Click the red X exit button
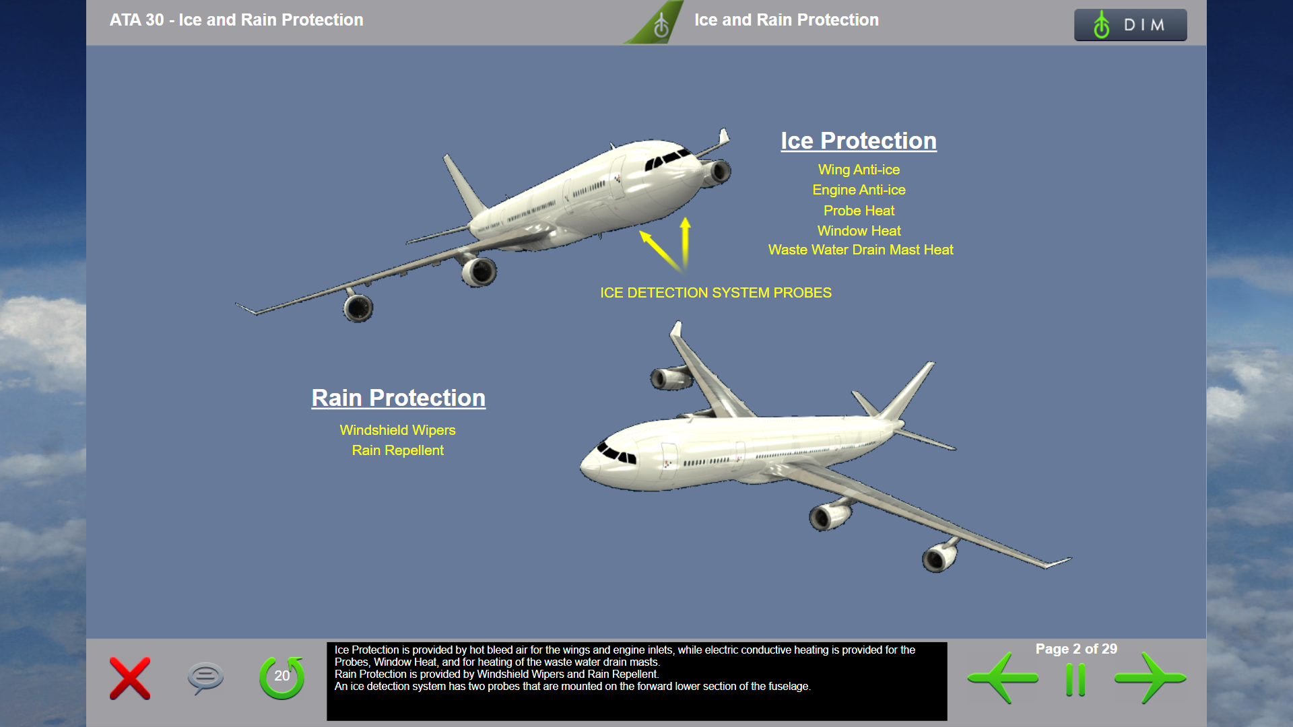This screenshot has height=727, width=1293. coord(131,678)
